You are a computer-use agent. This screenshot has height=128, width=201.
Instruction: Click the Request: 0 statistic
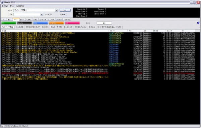tap(102, 9)
